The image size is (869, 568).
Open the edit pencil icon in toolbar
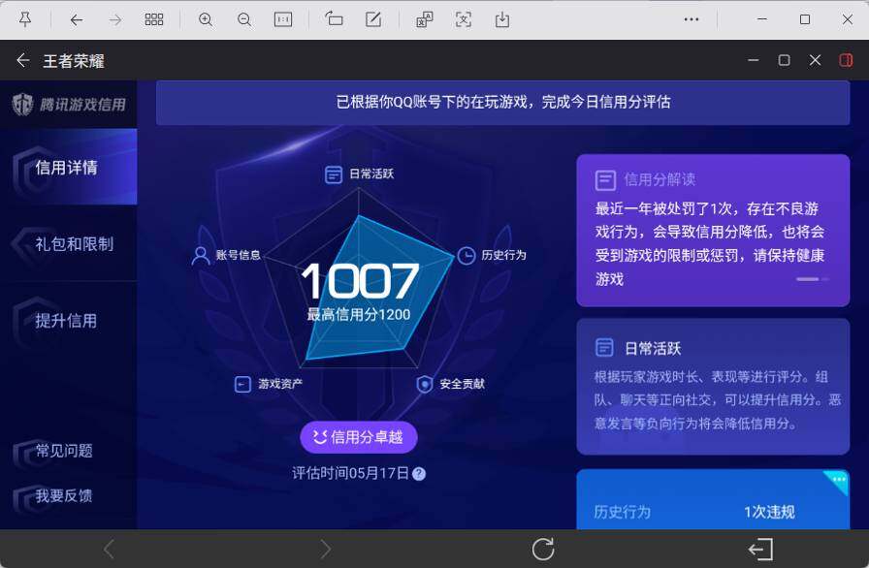point(373,19)
